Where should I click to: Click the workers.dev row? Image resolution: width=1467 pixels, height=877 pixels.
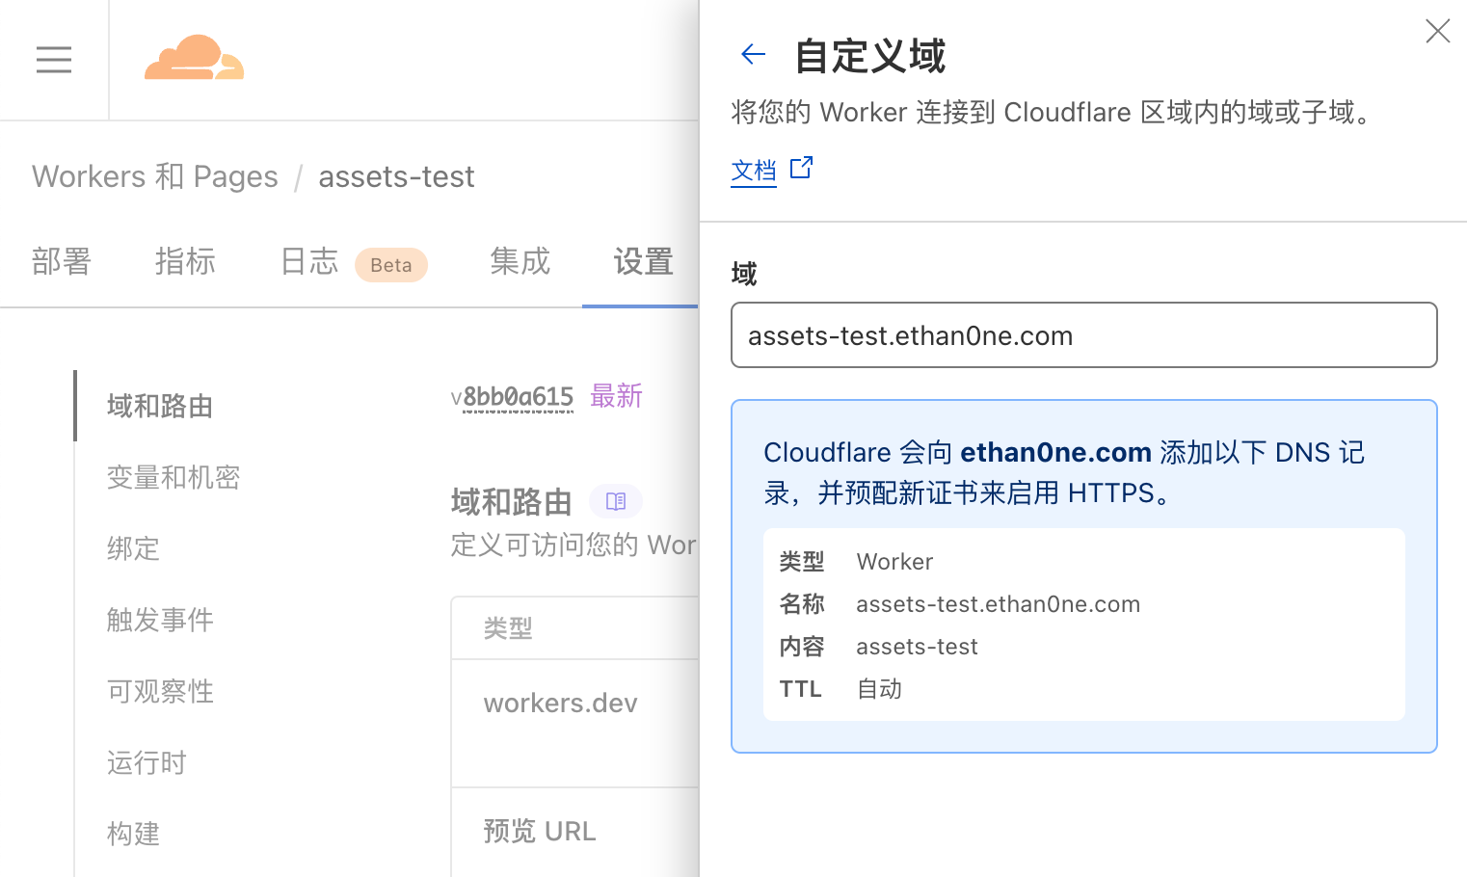pos(574,723)
